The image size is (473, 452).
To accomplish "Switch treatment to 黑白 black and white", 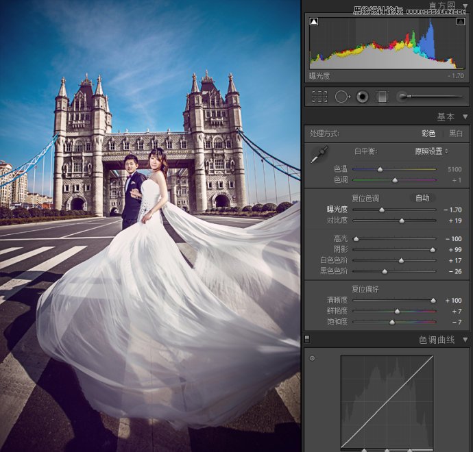I will pyautogui.click(x=455, y=134).
